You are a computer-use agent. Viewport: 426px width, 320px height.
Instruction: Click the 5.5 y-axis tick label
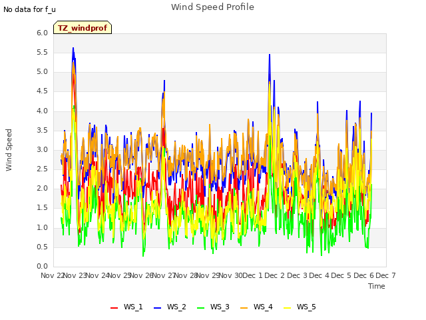[42, 52]
